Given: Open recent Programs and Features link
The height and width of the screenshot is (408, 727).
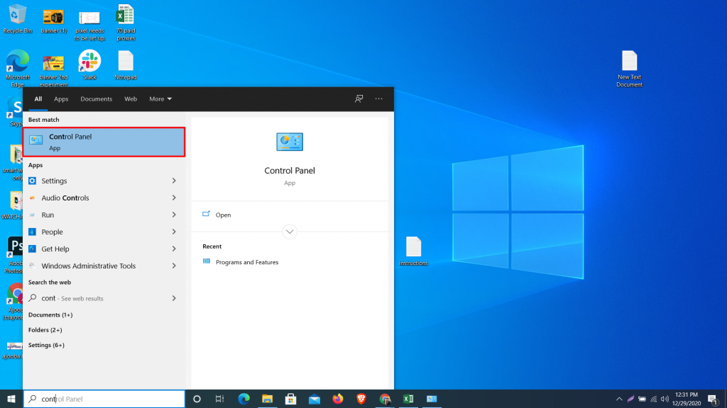Looking at the screenshot, I should pos(246,262).
